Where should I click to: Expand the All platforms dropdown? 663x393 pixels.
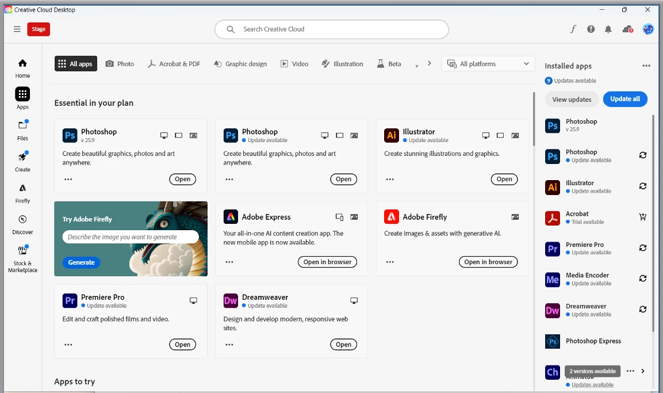(488, 64)
